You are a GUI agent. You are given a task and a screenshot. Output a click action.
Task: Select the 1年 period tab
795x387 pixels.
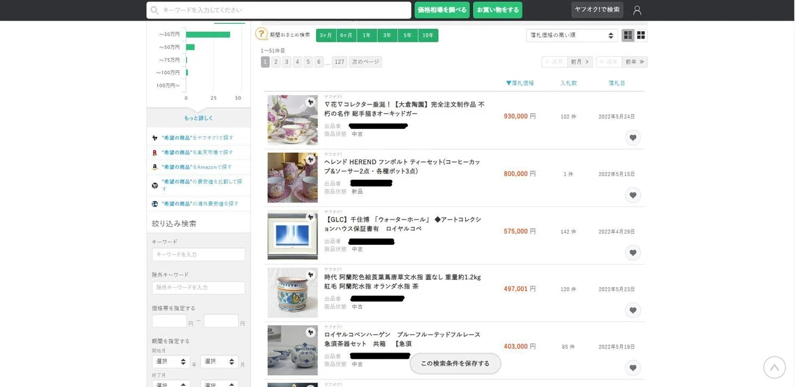[x=366, y=35]
